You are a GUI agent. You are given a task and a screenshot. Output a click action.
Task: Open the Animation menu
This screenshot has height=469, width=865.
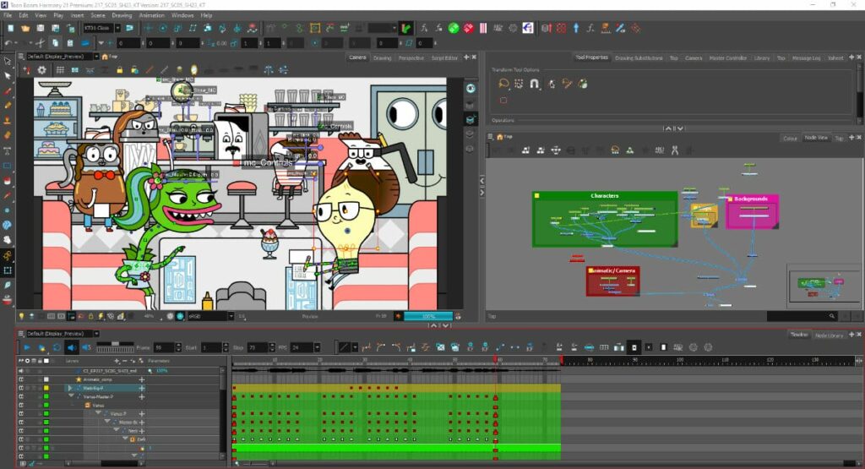pyautogui.click(x=152, y=15)
